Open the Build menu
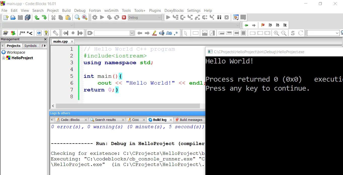This screenshot has height=175, width=343. click(x=66, y=11)
